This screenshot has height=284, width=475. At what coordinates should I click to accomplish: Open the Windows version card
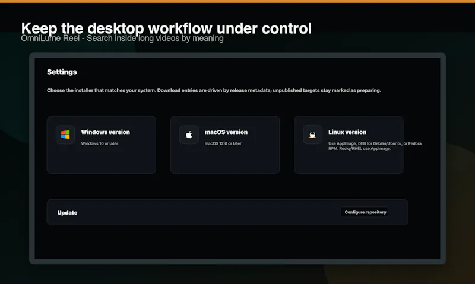coord(102,145)
